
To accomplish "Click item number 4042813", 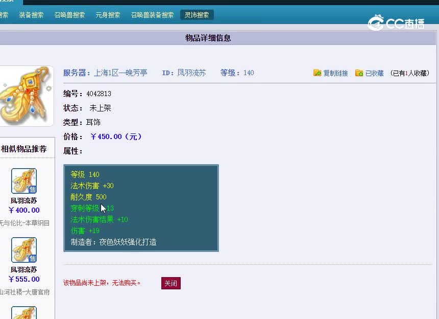I will coord(99,94).
